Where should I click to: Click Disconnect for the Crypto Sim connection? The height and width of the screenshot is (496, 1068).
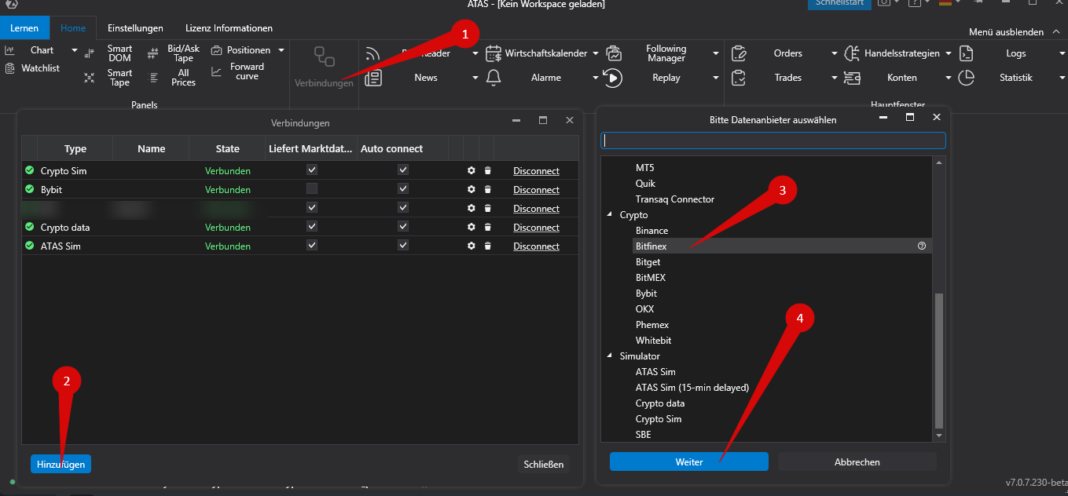(x=537, y=170)
